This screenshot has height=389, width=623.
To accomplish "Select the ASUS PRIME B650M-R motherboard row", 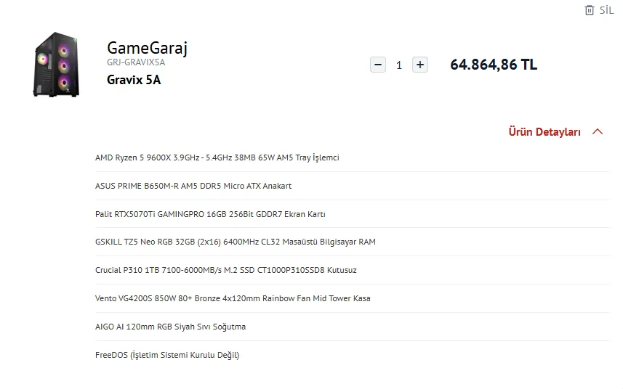I will pyautogui.click(x=193, y=186).
